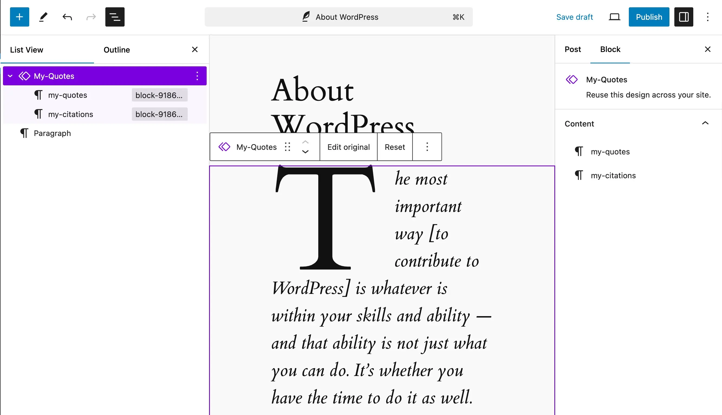Click the my-citations tree item in List View

point(70,114)
